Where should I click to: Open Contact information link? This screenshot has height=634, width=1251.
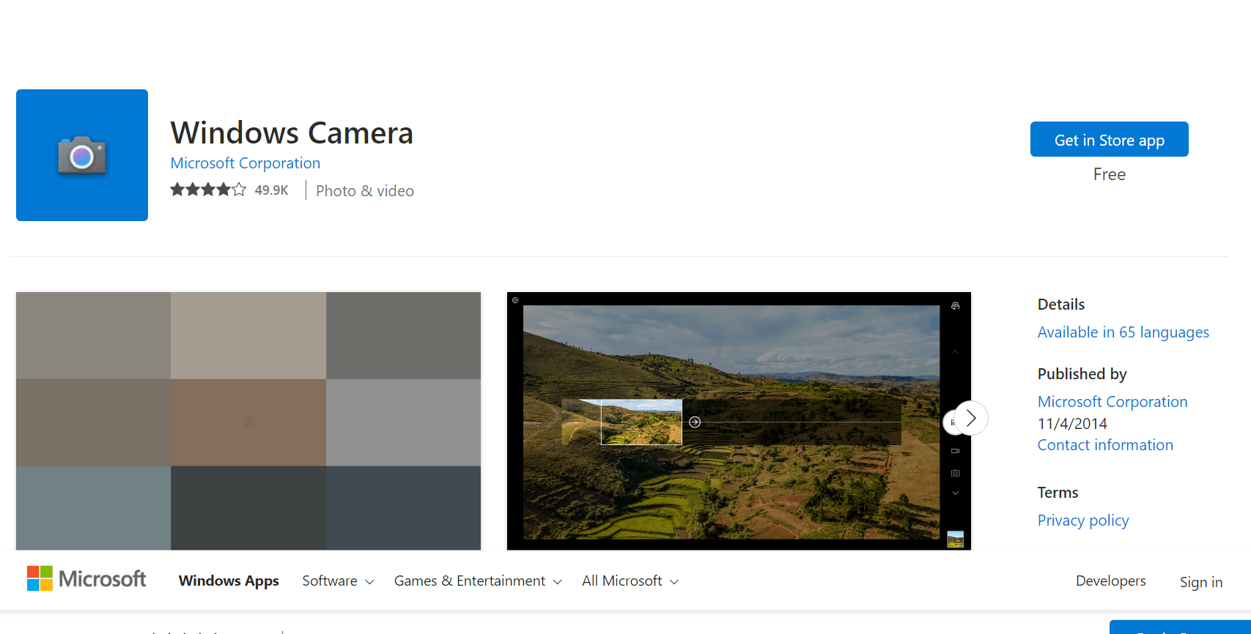[x=1105, y=445]
